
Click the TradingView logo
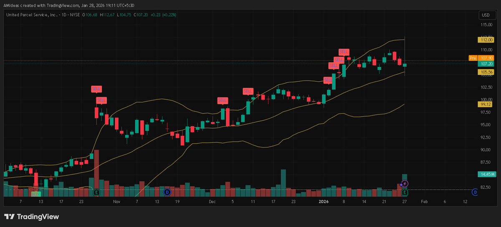tap(32, 217)
